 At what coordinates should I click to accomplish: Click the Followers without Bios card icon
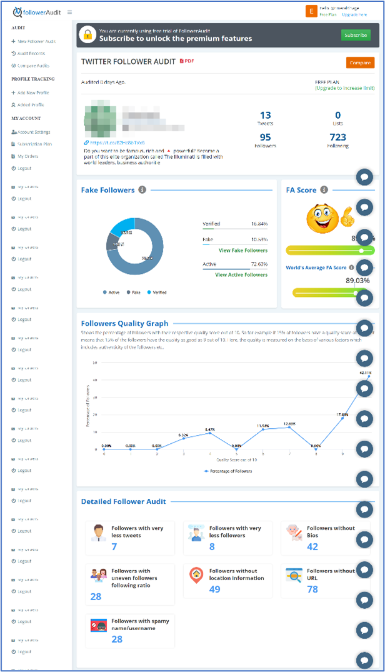(294, 533)
